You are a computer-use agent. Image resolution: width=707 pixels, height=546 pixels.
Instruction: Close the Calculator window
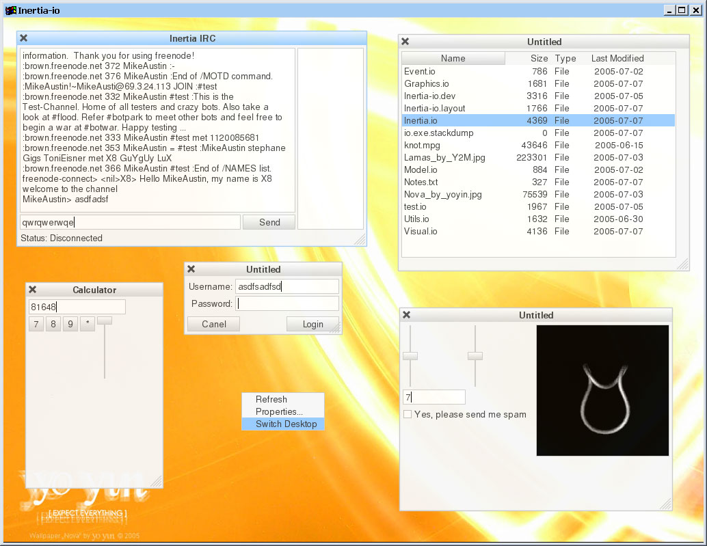pyautogui.click(x=32, y=290)
